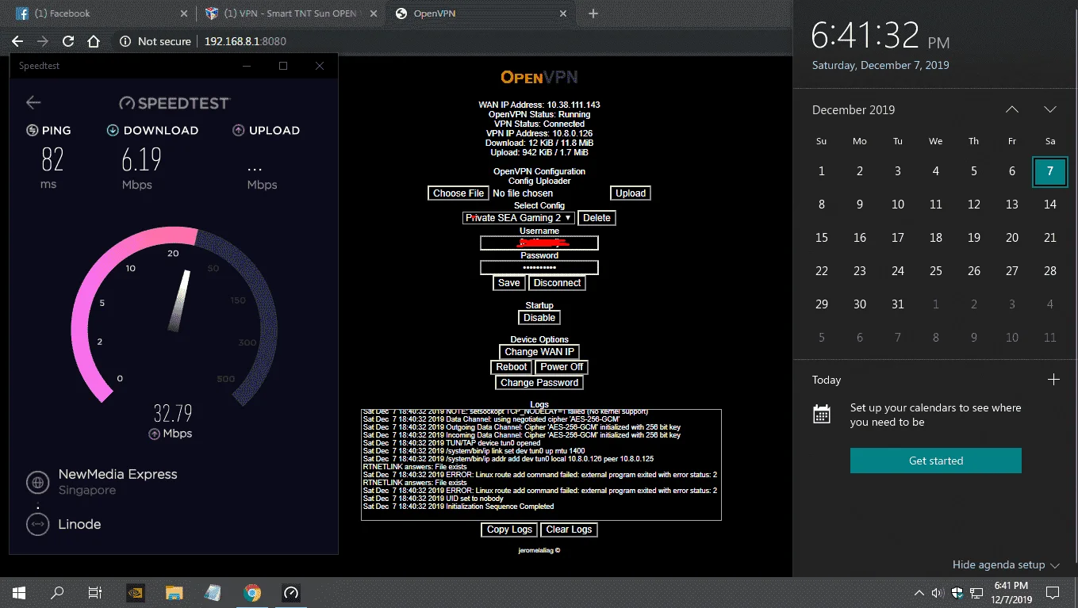This screenshot has width=1078, height=608.
Task: Go back in the Speedtest window
Action: (x=33, y=102)
